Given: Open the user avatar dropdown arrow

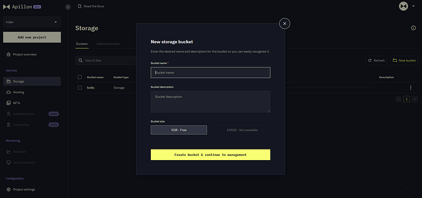Looking at the screenshot, I should click(x=414, y=6).
